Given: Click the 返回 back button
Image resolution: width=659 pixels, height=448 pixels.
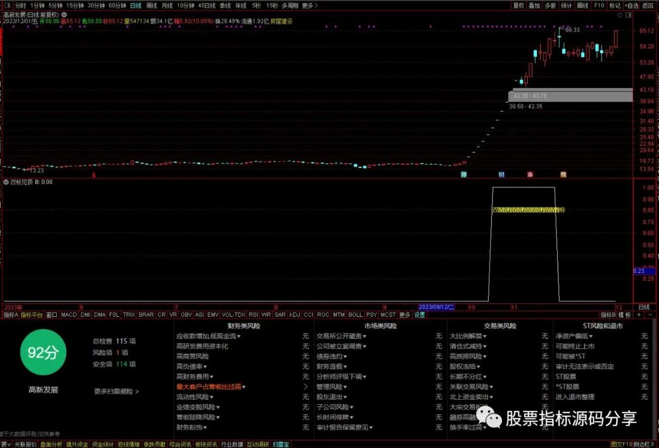Looking at the screenshot, I should (x=647, y=5).
